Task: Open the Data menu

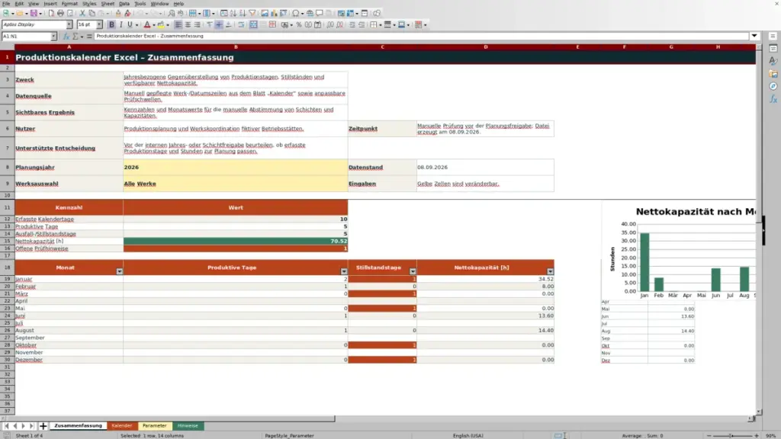Action: pyautogui.click(x=124, y=4)
